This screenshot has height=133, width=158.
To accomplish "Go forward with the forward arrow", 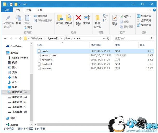I will 11,38.
